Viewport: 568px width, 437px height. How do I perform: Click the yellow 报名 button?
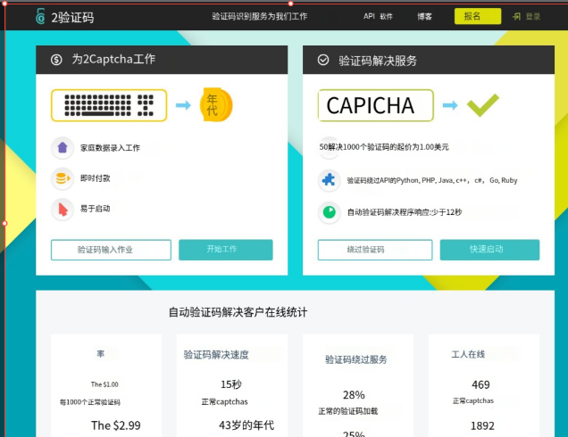click(x=478, y=16)
